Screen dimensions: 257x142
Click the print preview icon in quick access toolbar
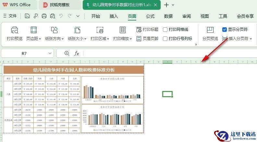point(53,16)
